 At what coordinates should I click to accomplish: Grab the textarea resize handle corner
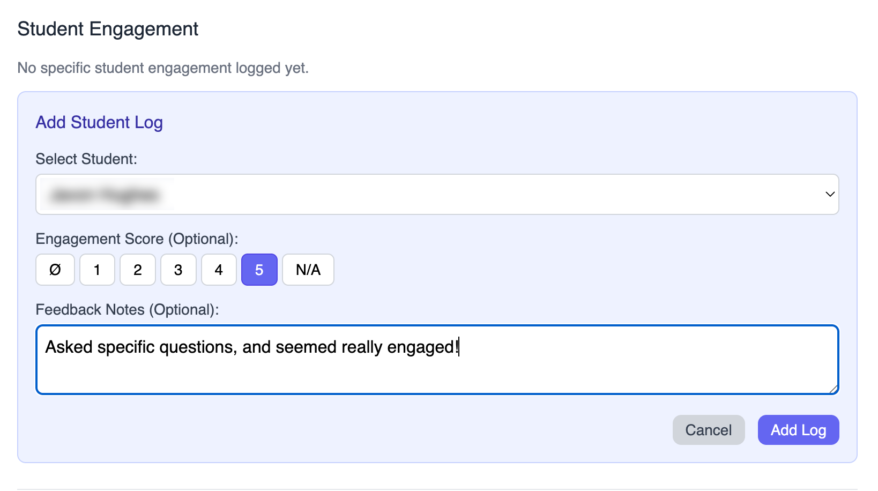(x=834, y=389)
